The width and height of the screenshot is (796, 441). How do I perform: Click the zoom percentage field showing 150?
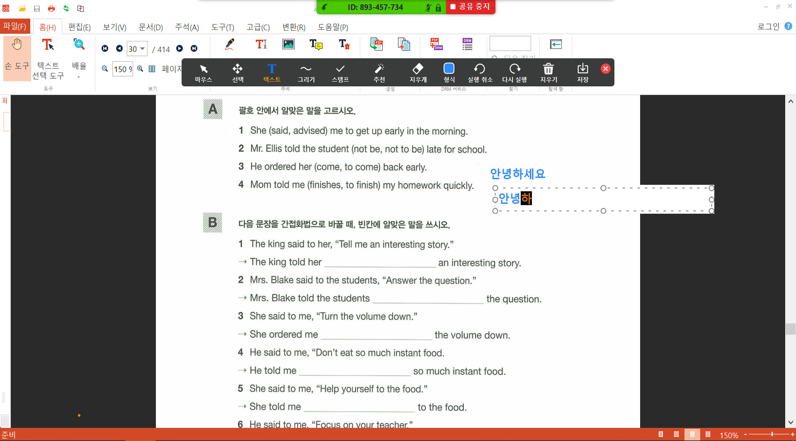click(123, 69)
